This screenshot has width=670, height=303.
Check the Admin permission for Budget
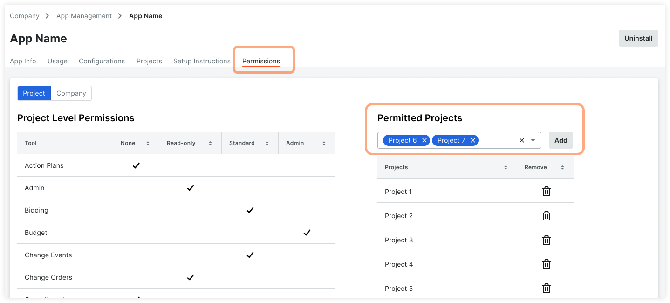click(x=307, y=232)
